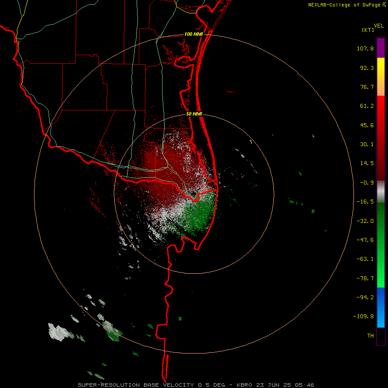Click the 61.2 velocity scale label
388x388 pixels.
pyautogui.click(x=367, y=106)
